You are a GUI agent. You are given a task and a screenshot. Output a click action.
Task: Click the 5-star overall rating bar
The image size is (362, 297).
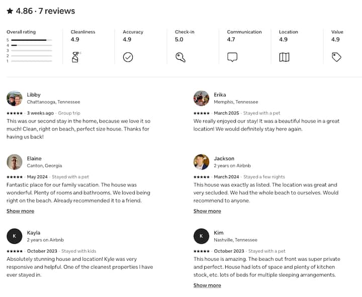(31, 40)
